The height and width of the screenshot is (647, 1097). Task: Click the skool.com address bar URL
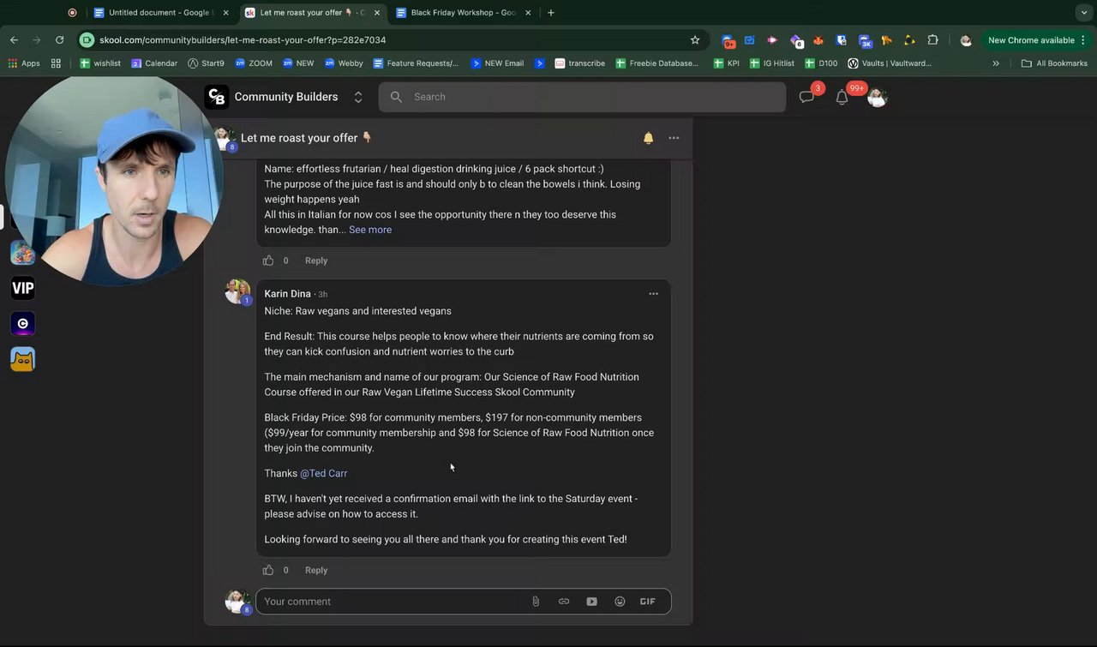243,40
